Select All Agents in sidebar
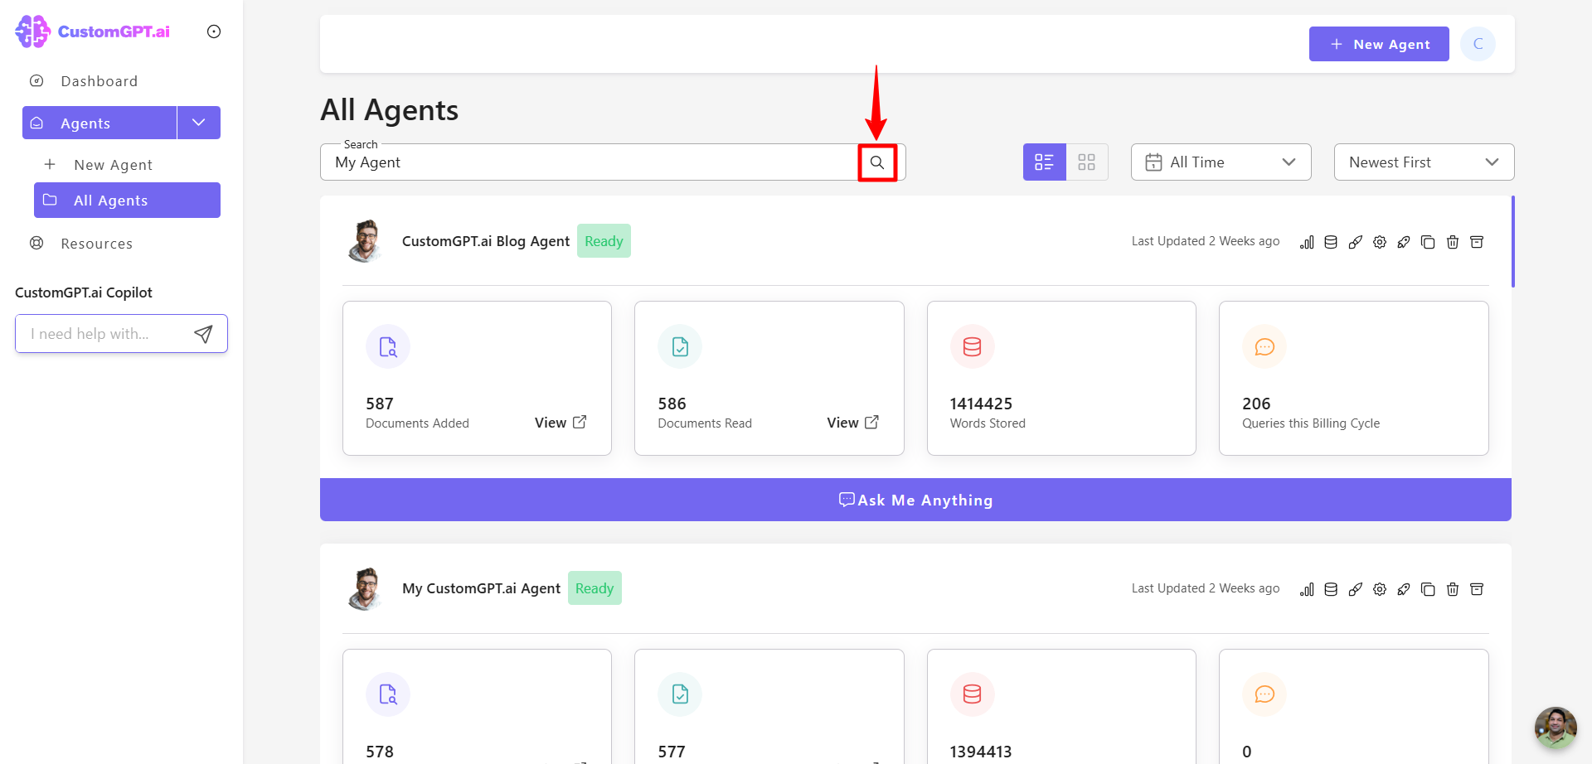Image resolution: width=1592 pixels, height=764 pixels. click(x=127, y=201)
